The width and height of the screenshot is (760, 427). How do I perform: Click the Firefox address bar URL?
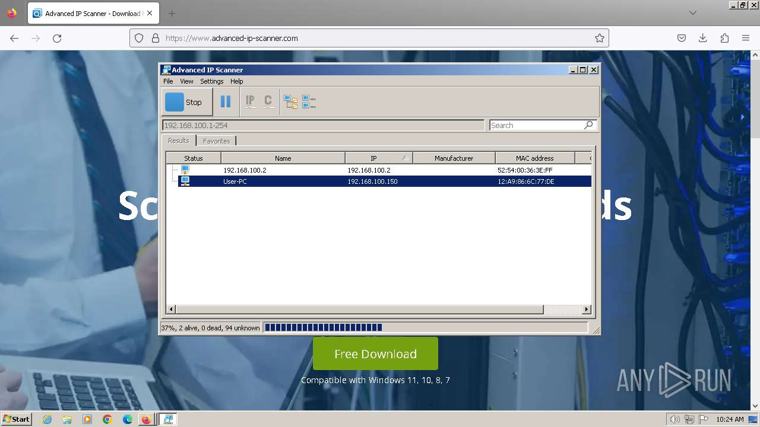pos(232,38)
